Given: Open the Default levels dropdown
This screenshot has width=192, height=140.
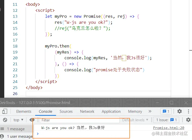Looking at the screenshot, I should (x=135, y=120).
